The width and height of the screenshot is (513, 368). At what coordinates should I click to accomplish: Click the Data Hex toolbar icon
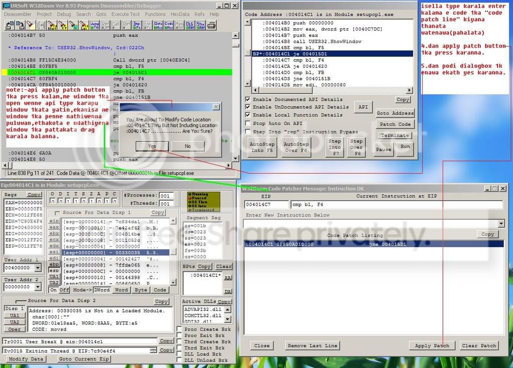(x=158, y=25)
